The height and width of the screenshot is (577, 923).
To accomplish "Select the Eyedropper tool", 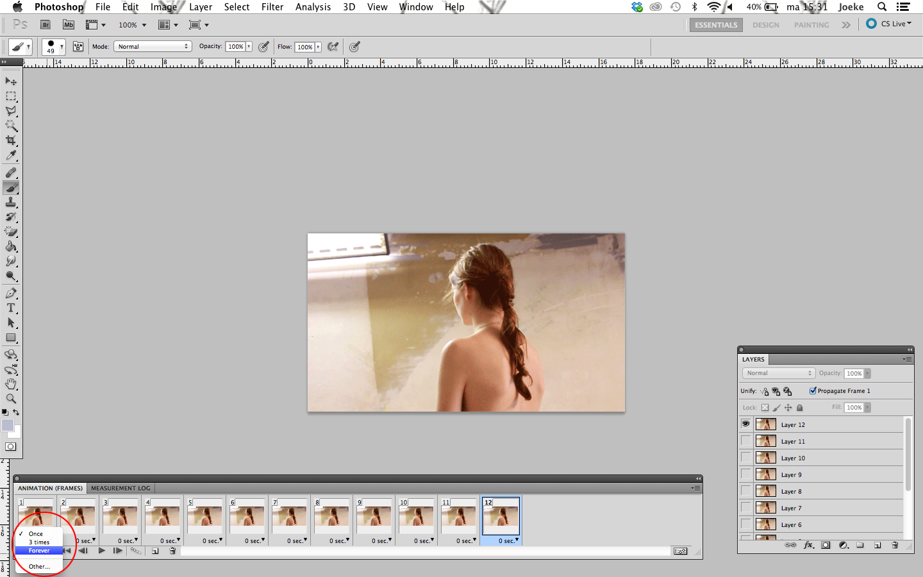I will coord(11,156).
